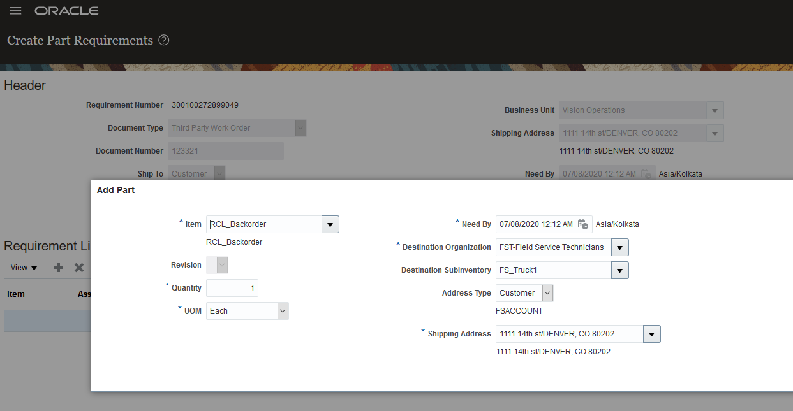This screenshot has height=411, width=793.
Task: Expand the Destination Subinventory dropdown
Action: pyautogui.click(x=620, y=270)
